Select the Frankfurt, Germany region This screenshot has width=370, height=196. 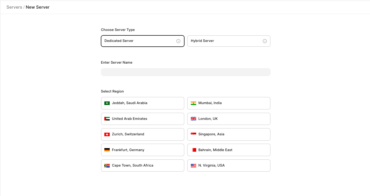pos(143,150)
